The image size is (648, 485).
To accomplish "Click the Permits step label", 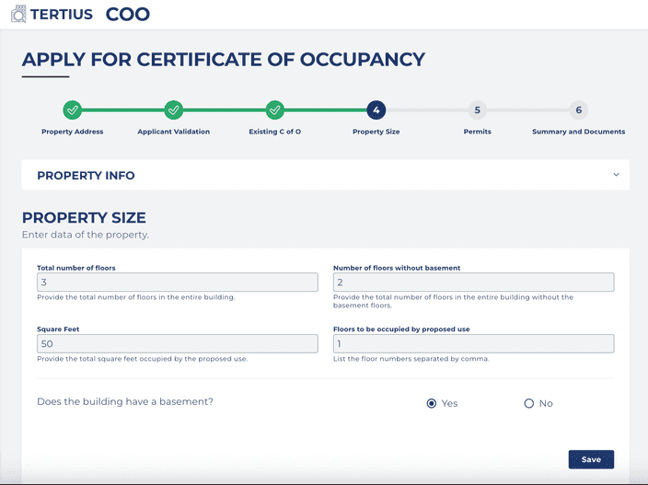I will click(477, 132).
